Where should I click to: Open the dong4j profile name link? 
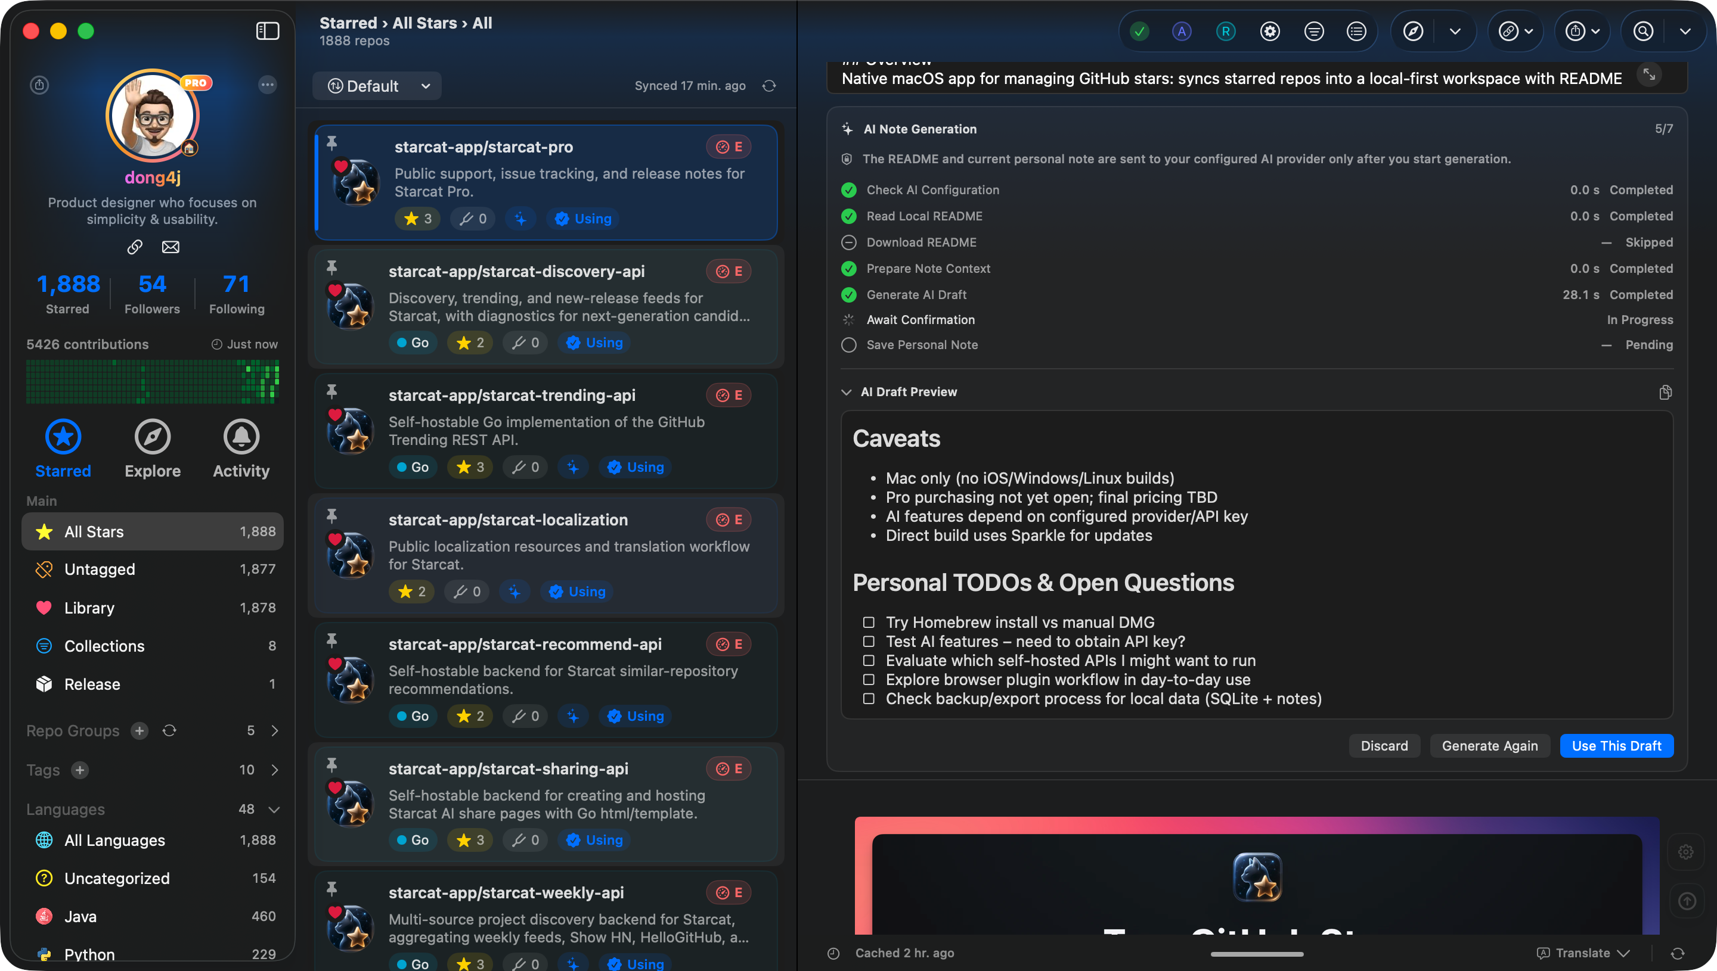coord(152,178)
